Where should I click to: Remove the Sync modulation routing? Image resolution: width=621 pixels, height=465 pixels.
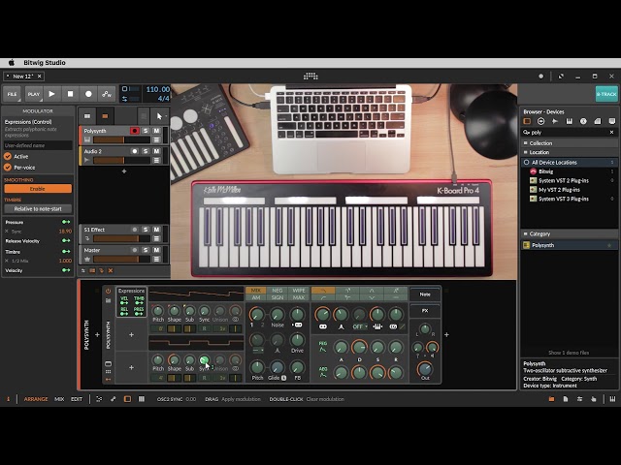(7, 232)
